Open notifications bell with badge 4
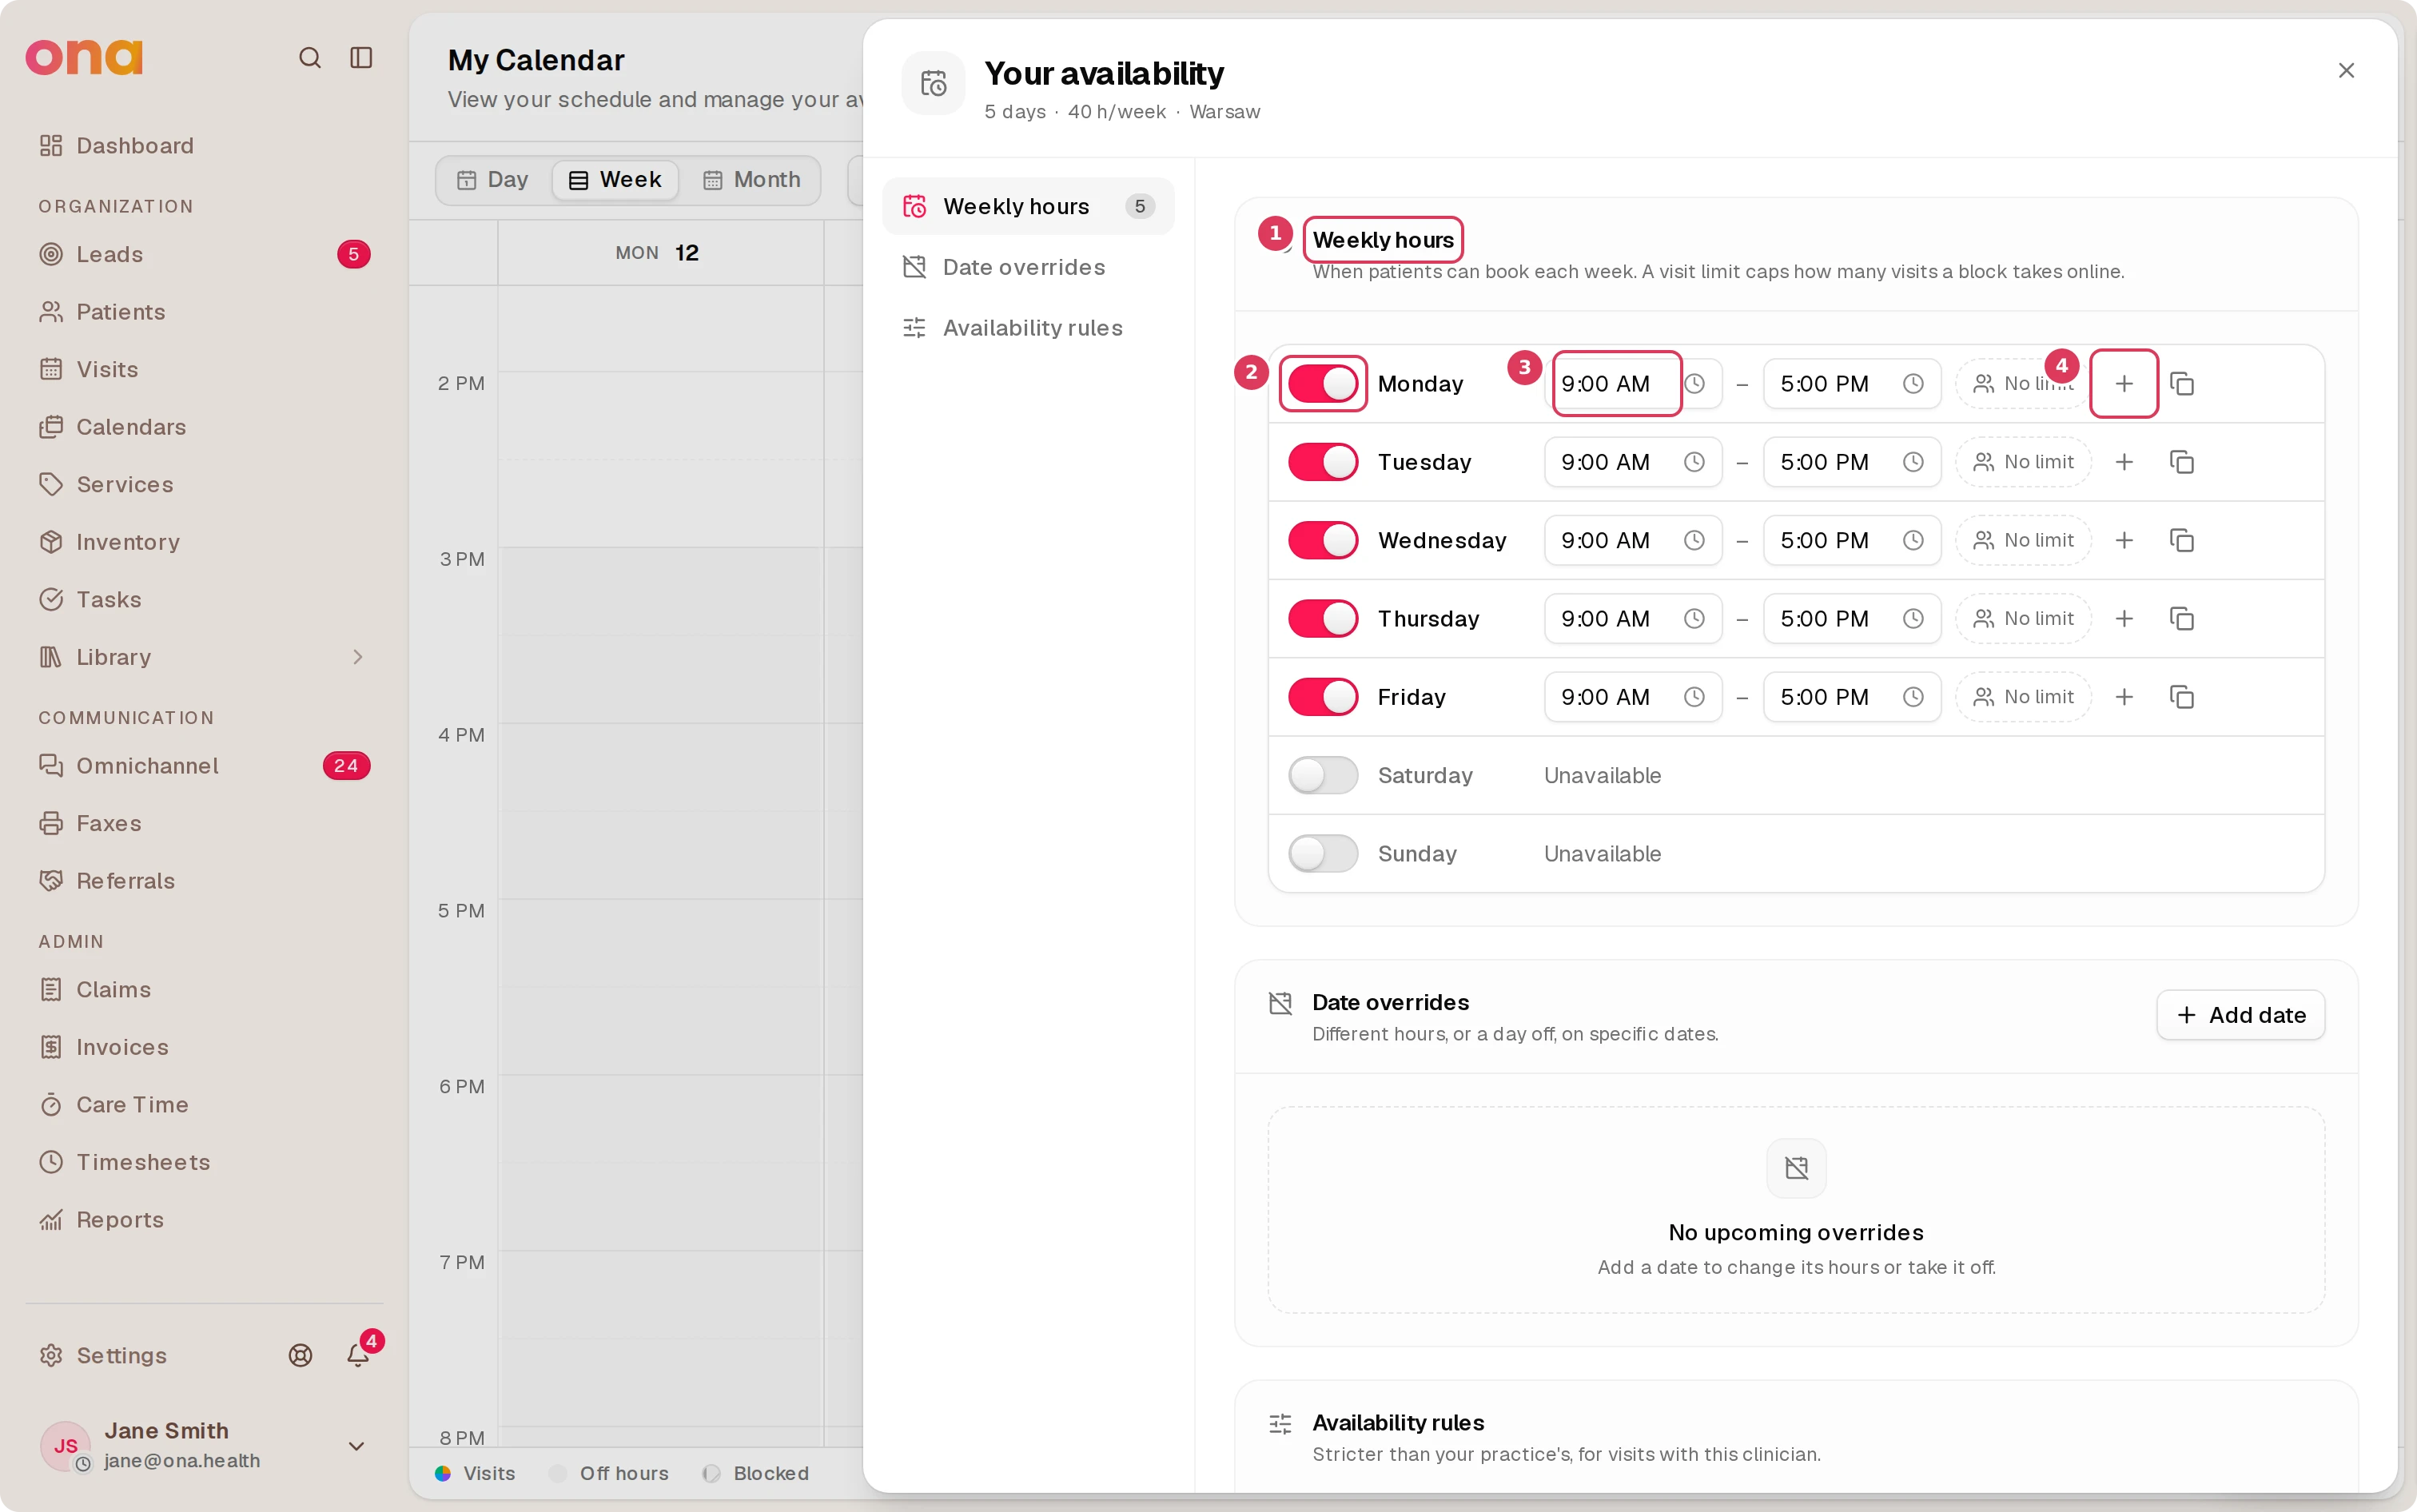 [x=358, y=1355]
